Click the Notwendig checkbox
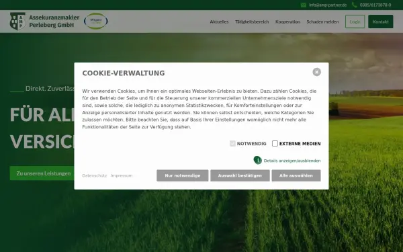 232,144
